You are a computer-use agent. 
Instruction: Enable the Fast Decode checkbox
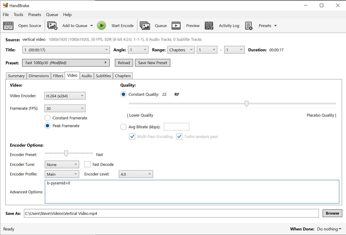[87, 165]
